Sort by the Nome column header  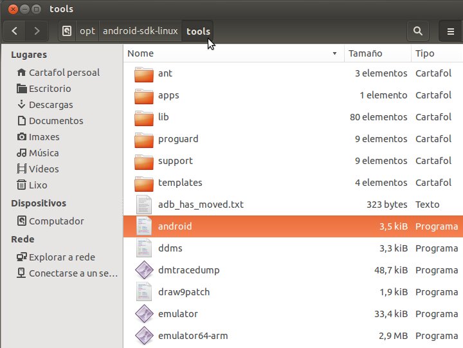(233, 53)
